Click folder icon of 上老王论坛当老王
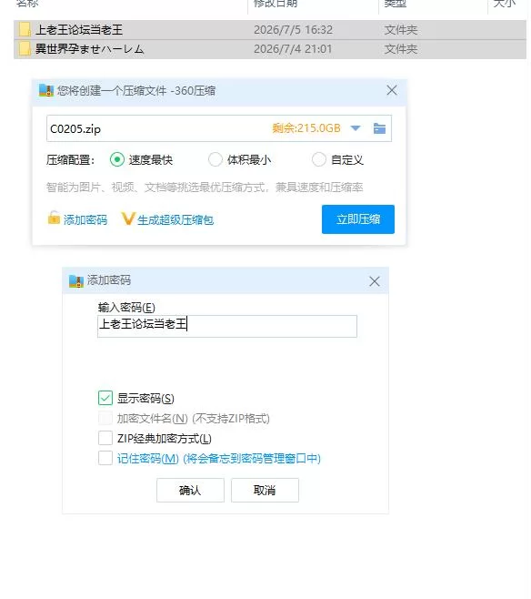531x599 pixels. [25, 30]
